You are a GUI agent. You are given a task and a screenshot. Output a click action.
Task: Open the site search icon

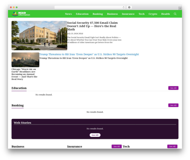175,14
